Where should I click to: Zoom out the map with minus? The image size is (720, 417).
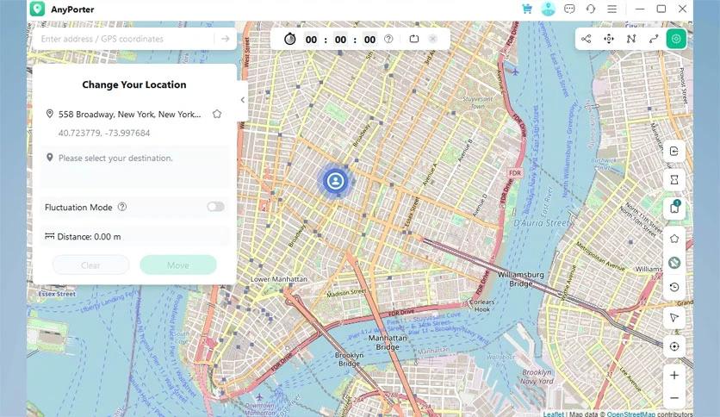pos(674,398)
